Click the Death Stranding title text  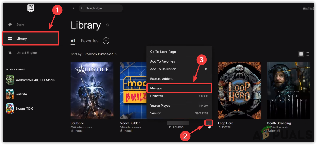click(279, 123)
